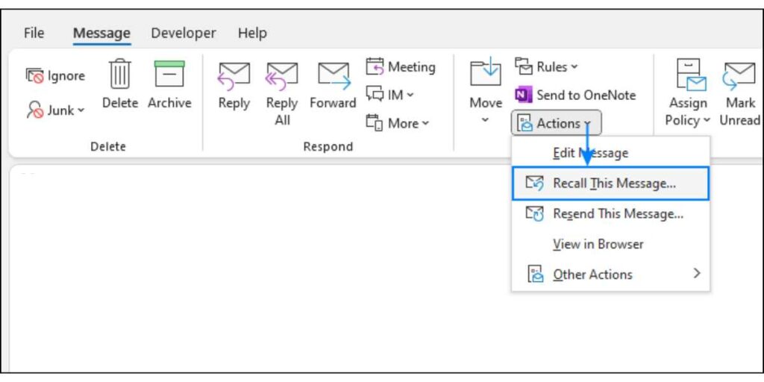Expand the Other Actions submenu
The image size is (764, 382).
[x=610, y=275]
